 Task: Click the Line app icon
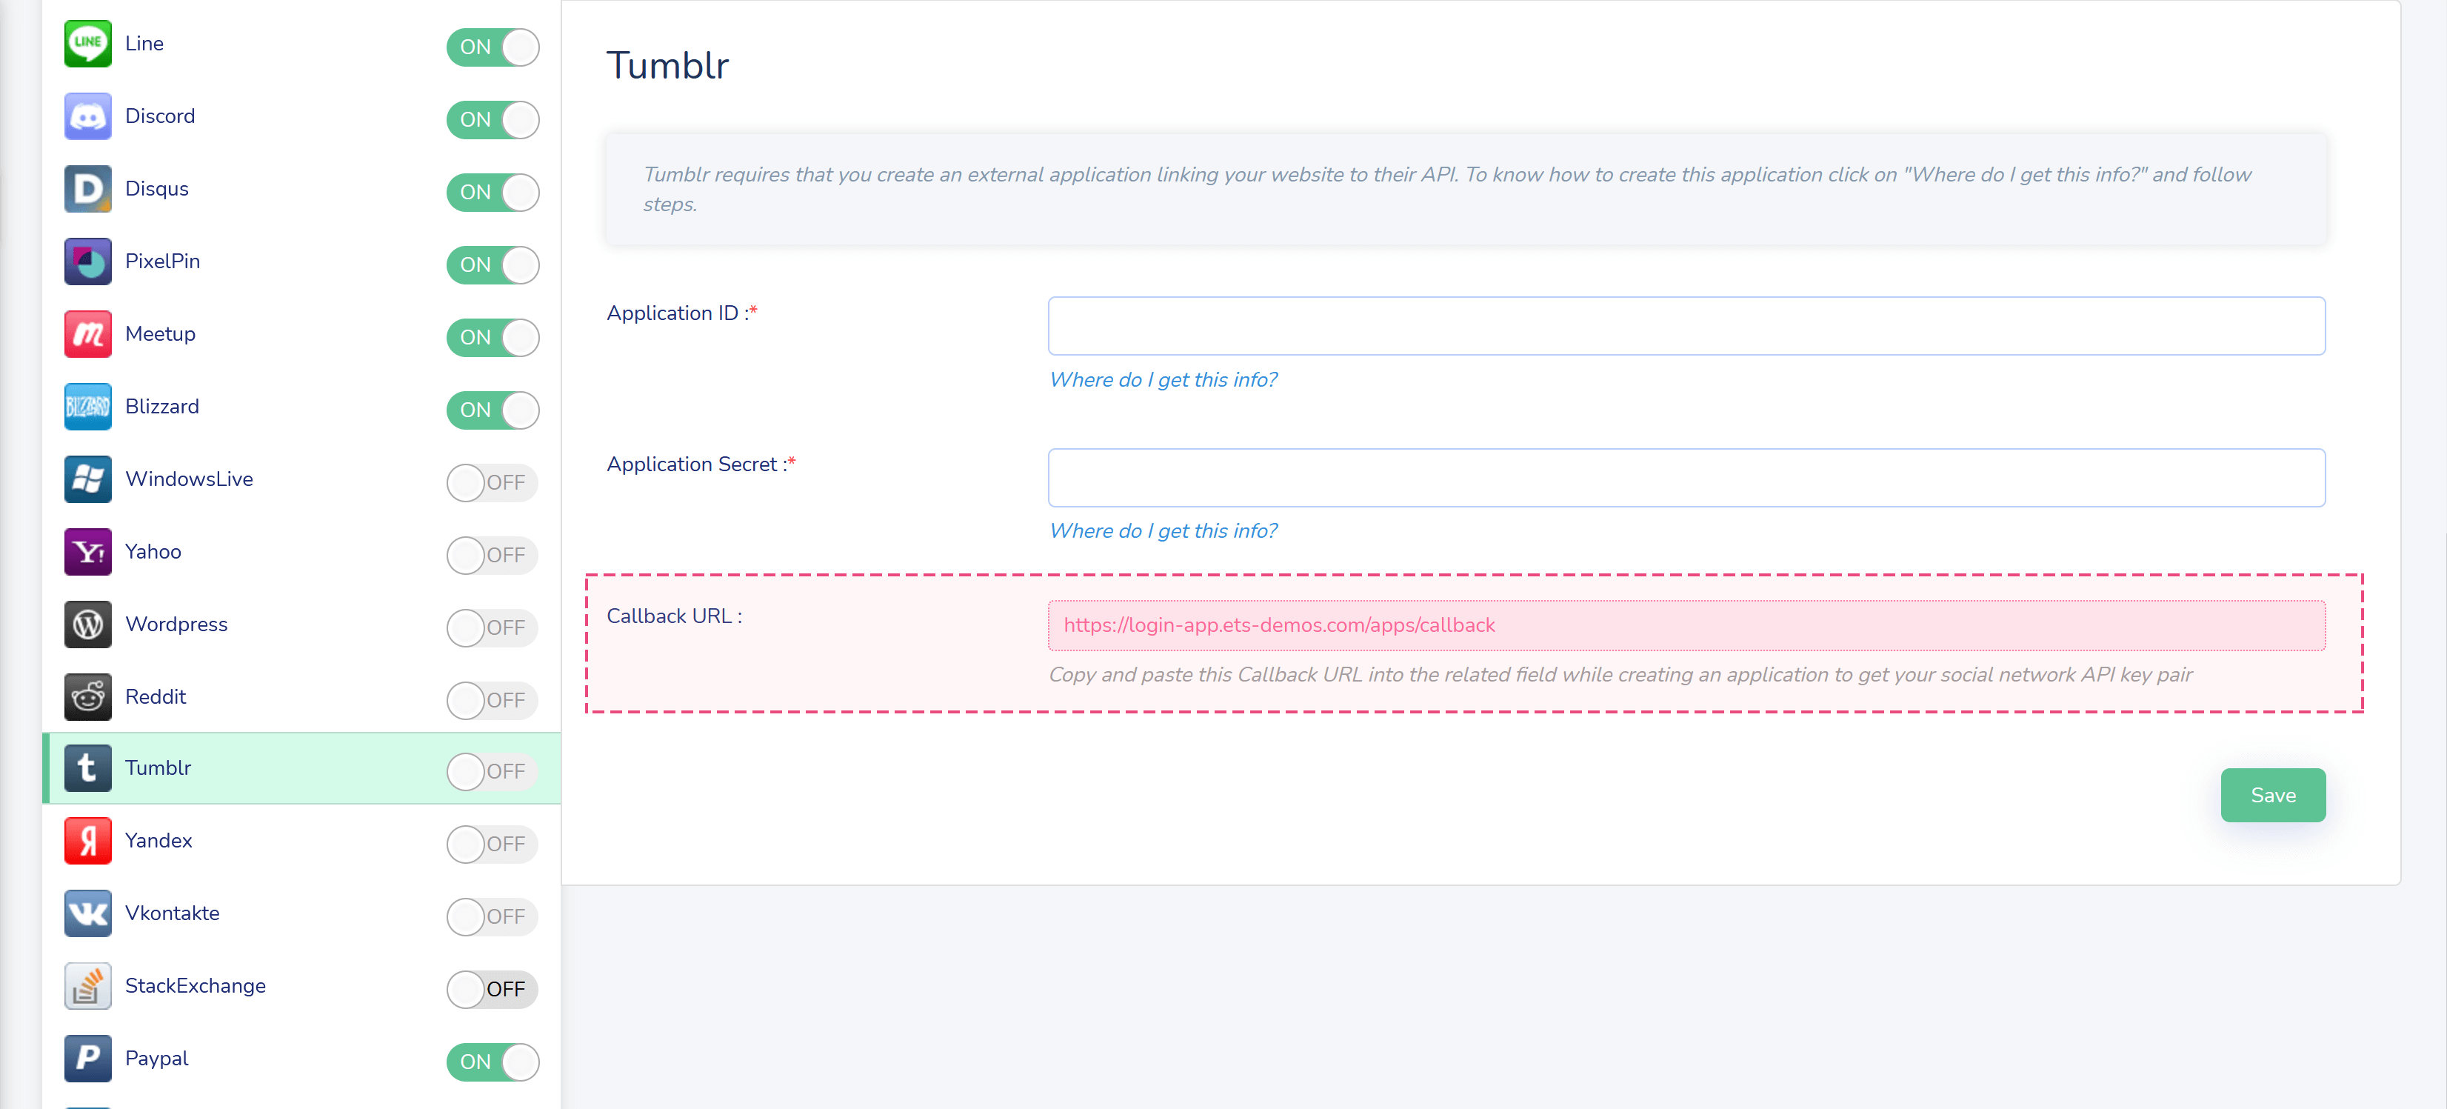pyautogui.click(x=87, y=44)
